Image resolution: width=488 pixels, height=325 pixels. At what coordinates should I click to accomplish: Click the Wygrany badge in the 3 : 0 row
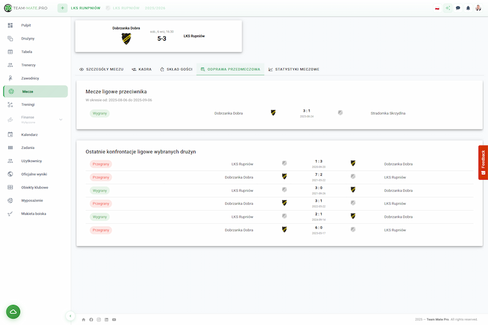[100, 191]
